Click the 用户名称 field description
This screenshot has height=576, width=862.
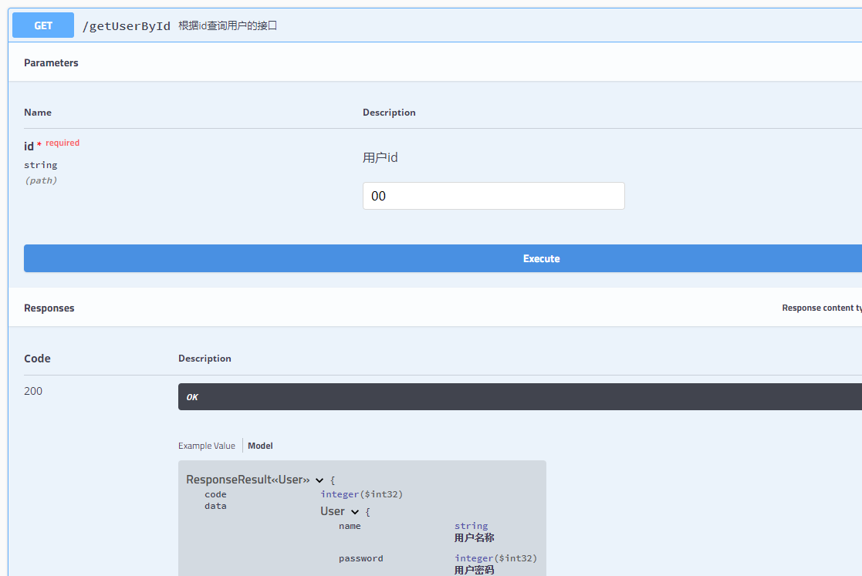point(474,537)
